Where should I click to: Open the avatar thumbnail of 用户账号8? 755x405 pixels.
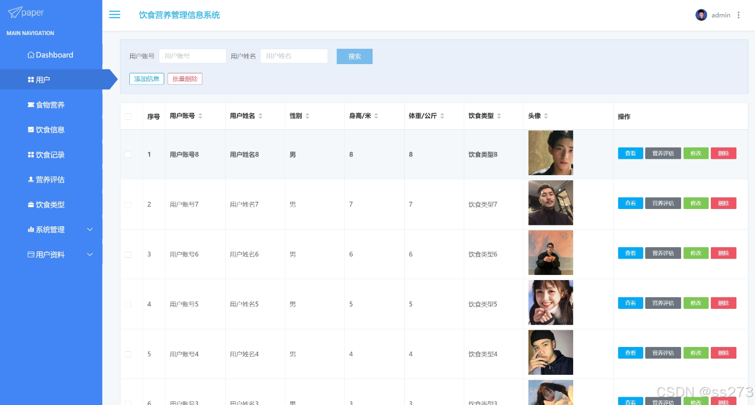(x=551, y=153)
